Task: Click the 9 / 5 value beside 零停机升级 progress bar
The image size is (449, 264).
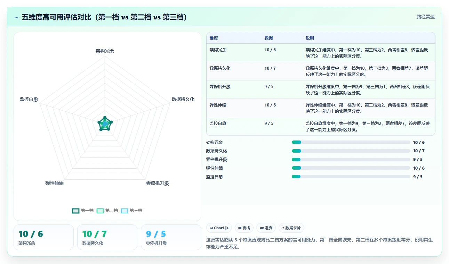Action: click(418, 160)
